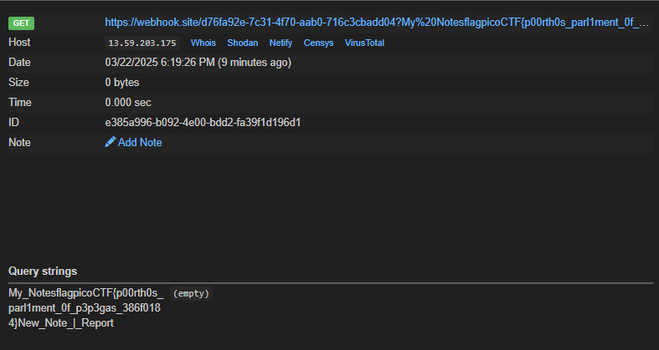The image size is (659, 350).
Task: Click the pencil icon beside Add Note
Action: [x=111, y=142]
